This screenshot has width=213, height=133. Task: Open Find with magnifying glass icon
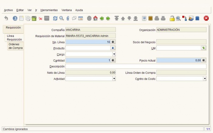click(61, 18)
